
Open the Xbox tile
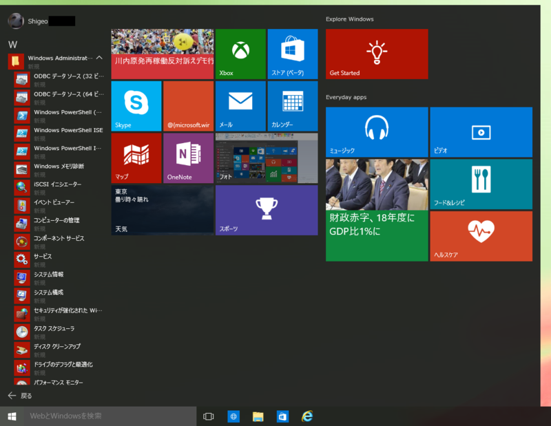coord(240,54)
